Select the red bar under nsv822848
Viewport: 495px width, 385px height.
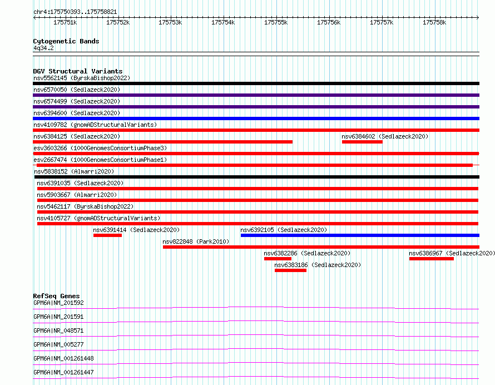[x=321, y=247]
